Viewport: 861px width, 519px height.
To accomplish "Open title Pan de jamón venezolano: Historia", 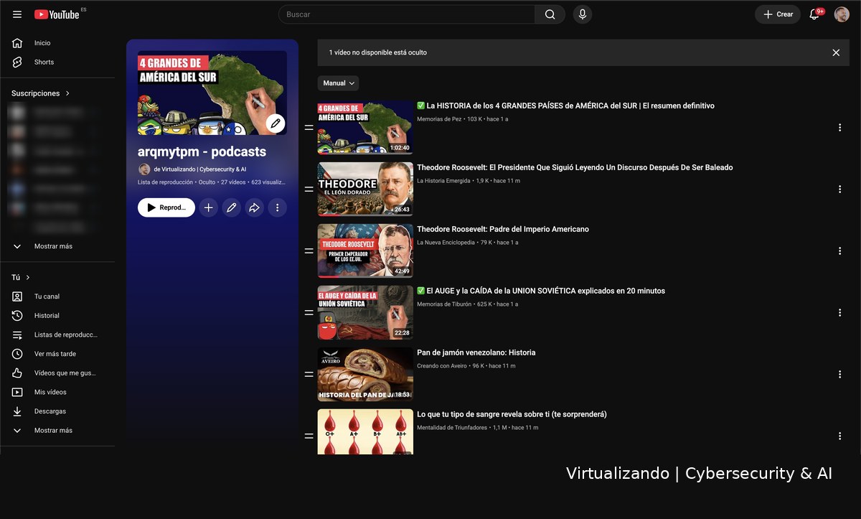I will [476, 353].
